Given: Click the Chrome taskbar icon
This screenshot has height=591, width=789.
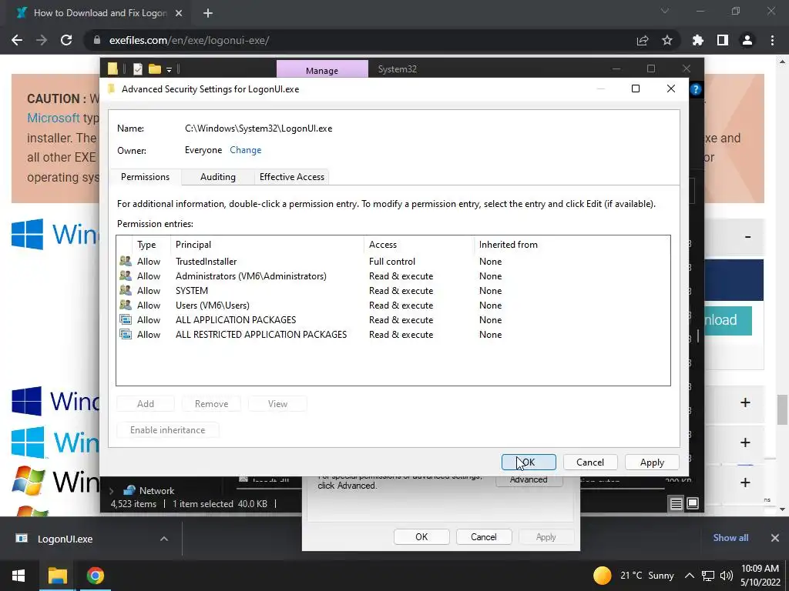Looking at the screenshot, I should point(95,576).
